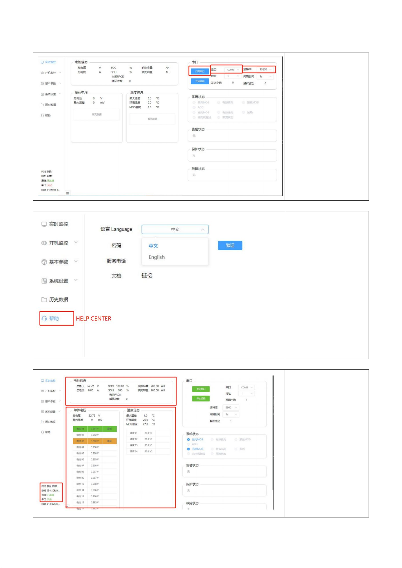Click host V1.0.025 text in top screenshot
Screen dimensions: 402x568
pyautogui.click(x=51, y=190)
